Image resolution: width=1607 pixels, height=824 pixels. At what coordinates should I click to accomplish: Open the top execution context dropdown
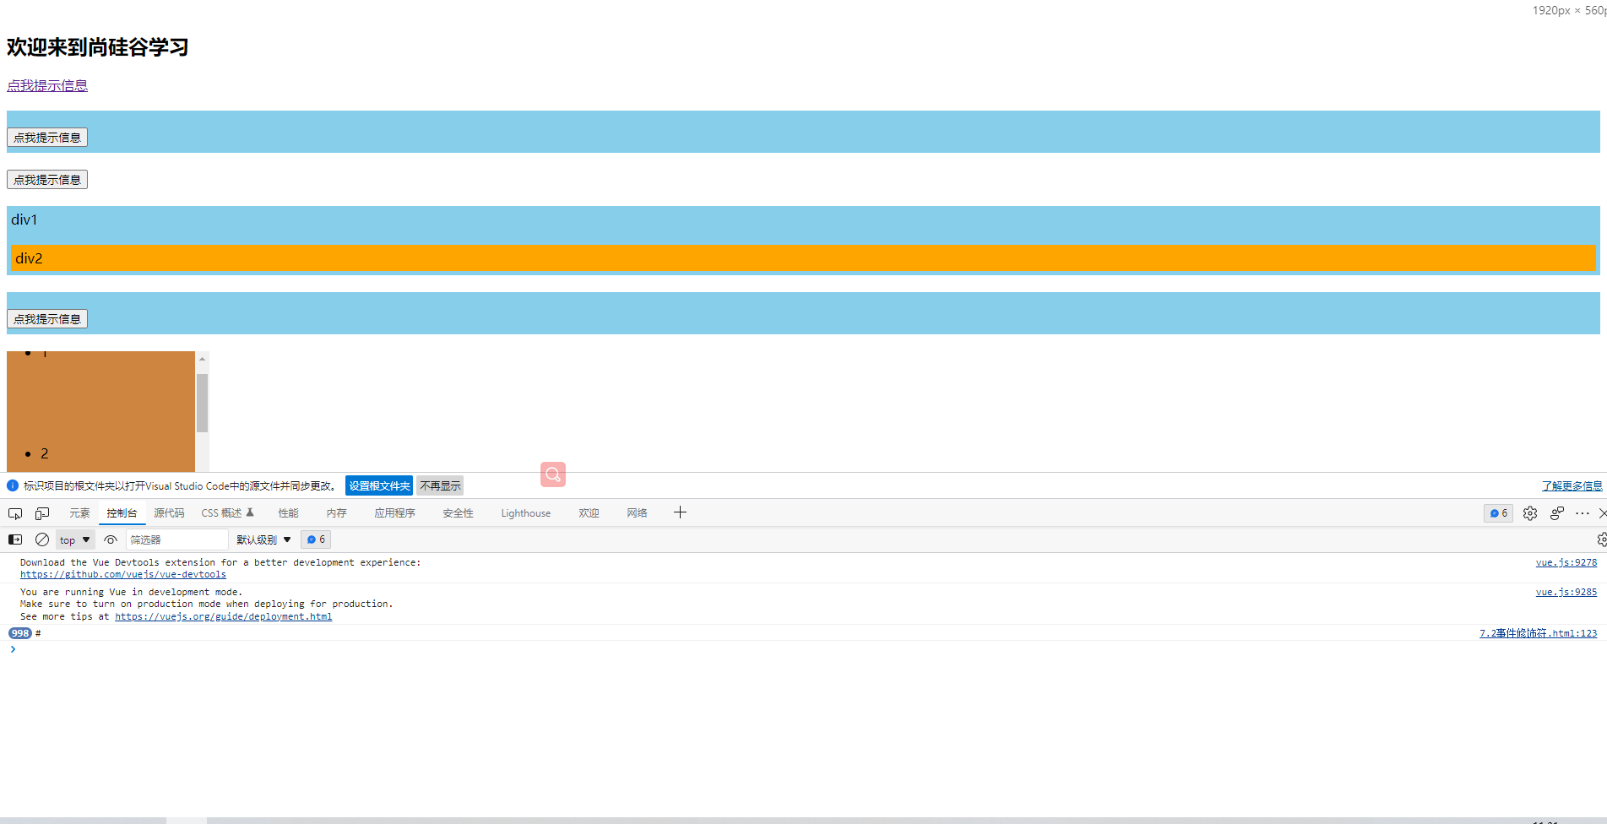[x=75, y=539]
